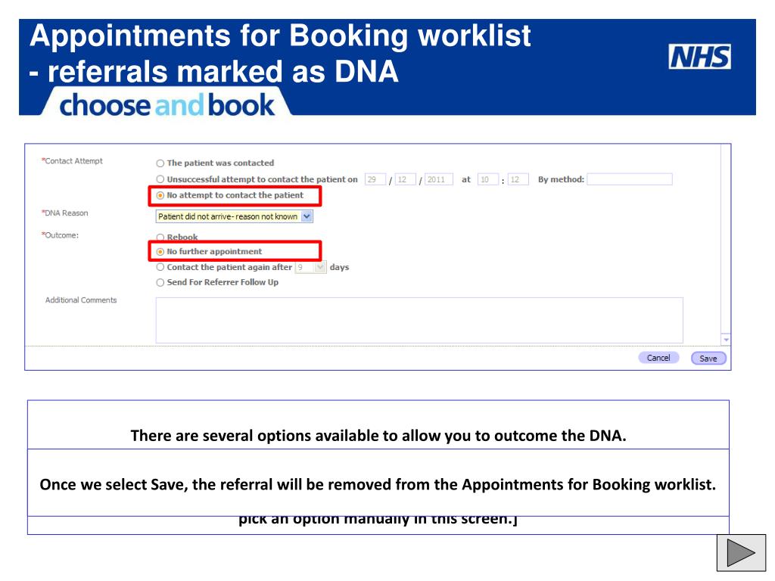Image resolution: width=775 pixels, height=581 pixels.
Task: Click inside the Additional Comments text area
Action: [419, 320]
